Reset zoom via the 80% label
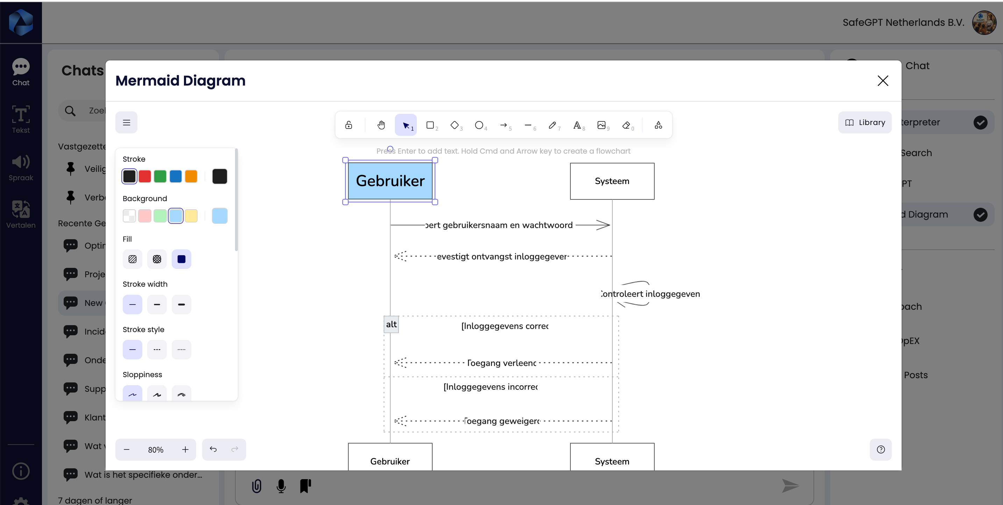Screen dimensions: 1003x505 pyautogui.click(x=156, y=449)
